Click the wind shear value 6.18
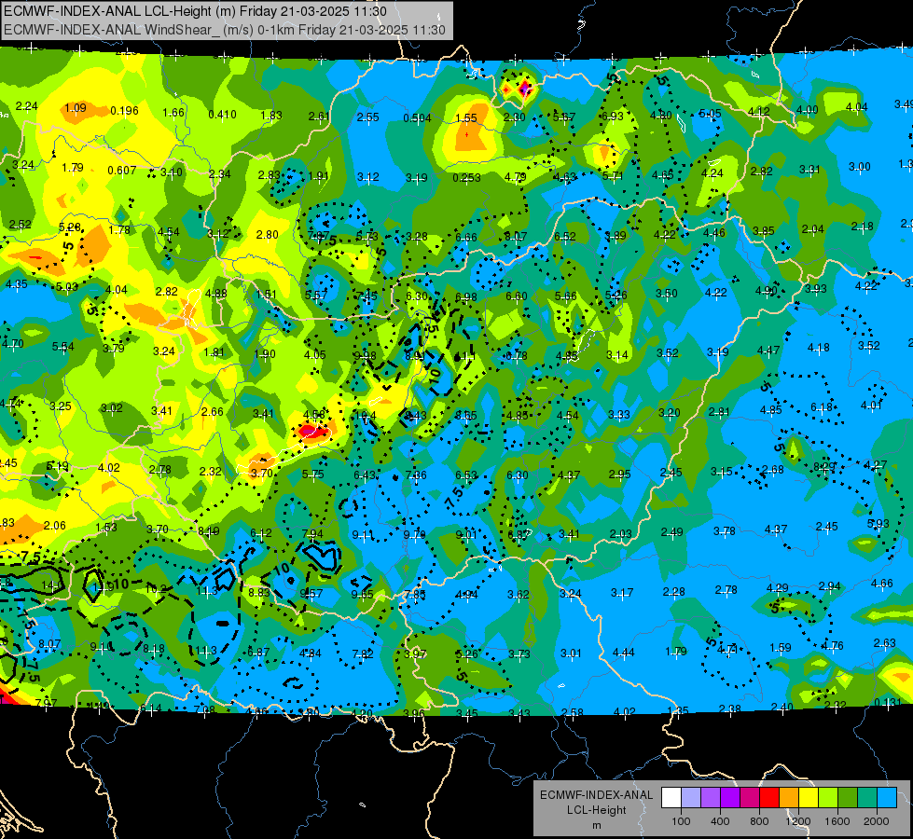 [822, 407]
